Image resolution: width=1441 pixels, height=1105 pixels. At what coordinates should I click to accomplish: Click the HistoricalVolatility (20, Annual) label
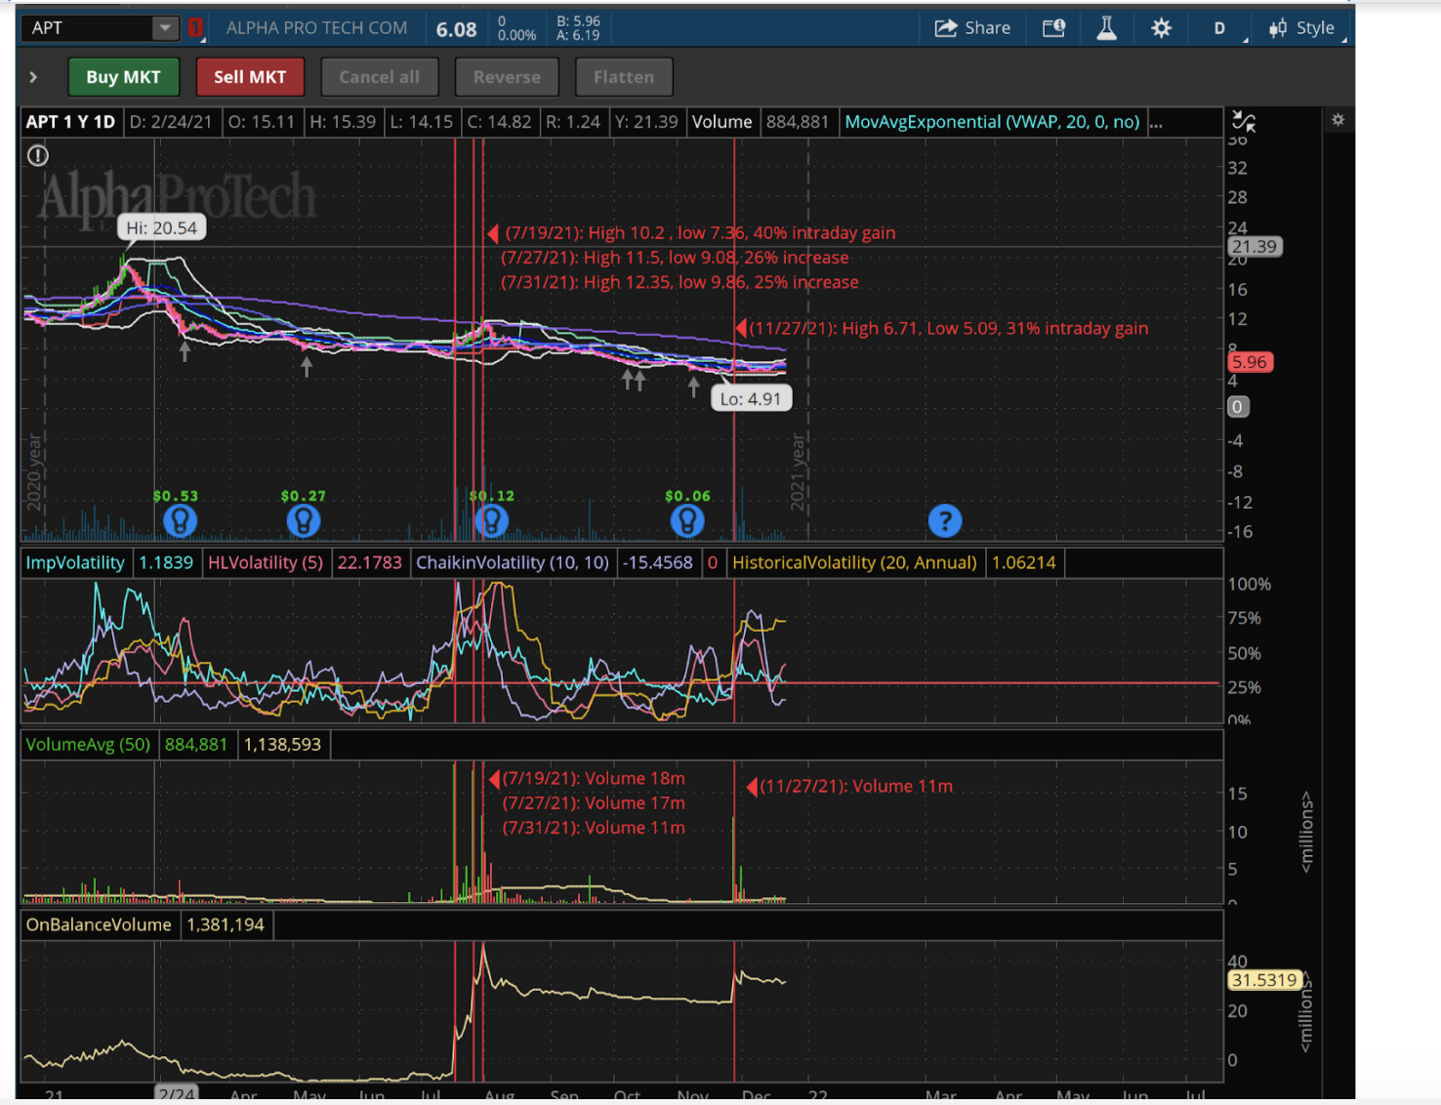point(854,562)
